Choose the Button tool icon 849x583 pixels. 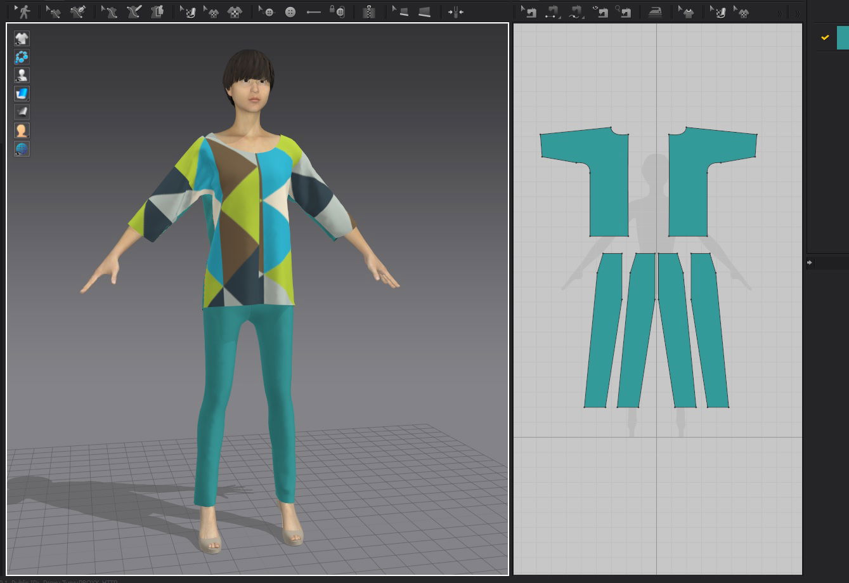coord(290,11)
